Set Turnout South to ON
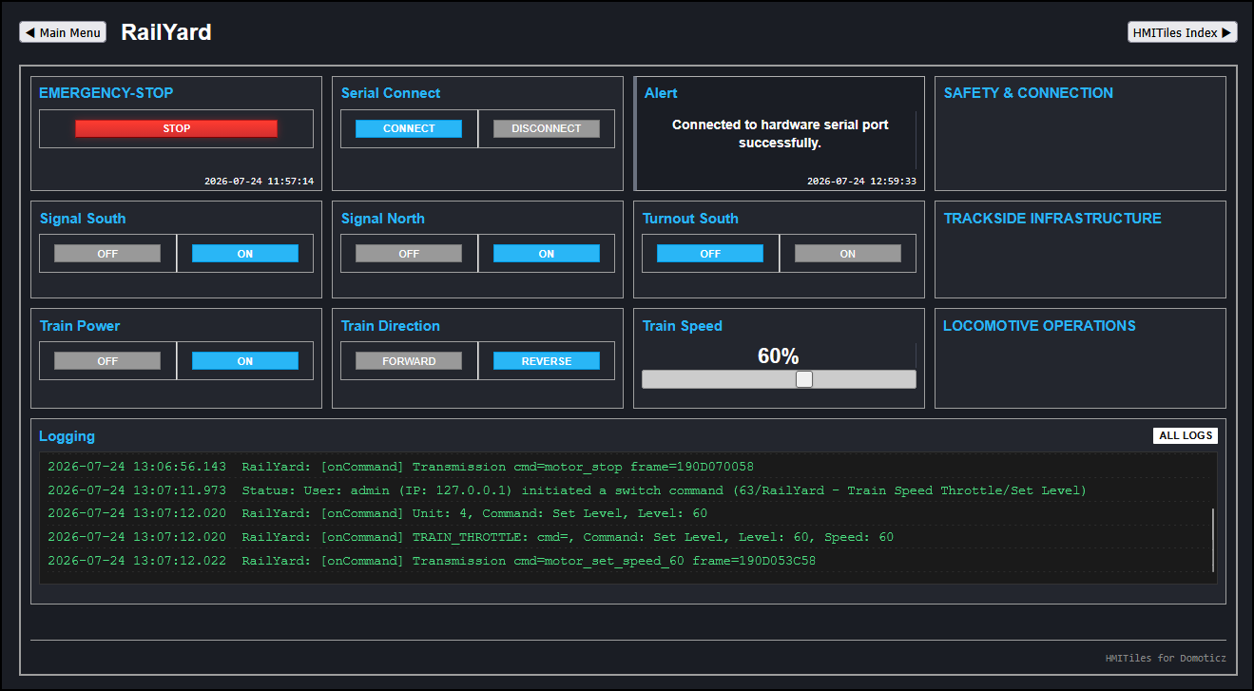1254x691 pixels. click(848, 254)
